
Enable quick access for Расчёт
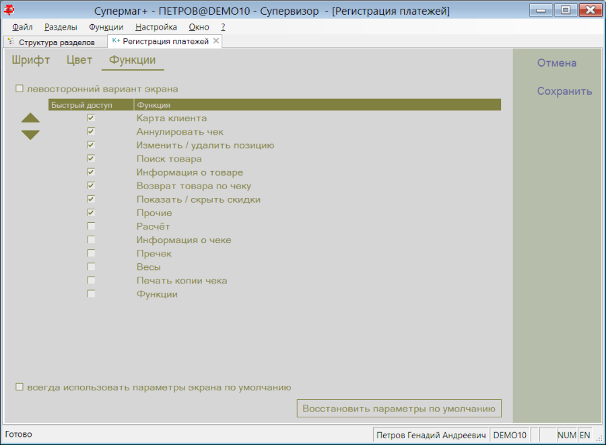click(91, 226)
